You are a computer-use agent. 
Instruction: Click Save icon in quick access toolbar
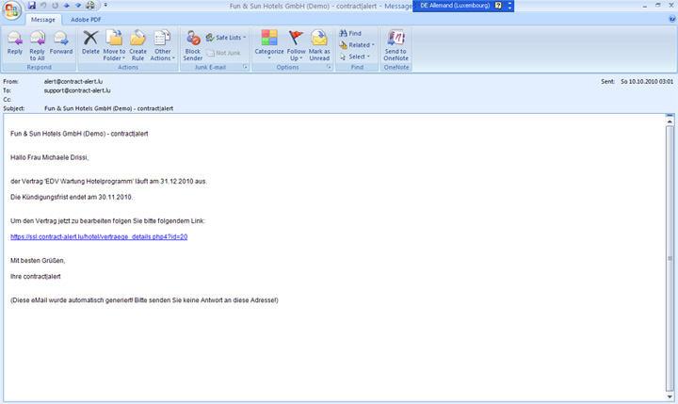coord(32,6)
